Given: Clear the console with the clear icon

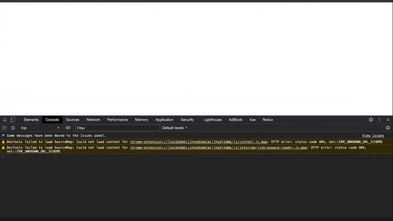Looking at the screenshot, I should tap(13, 128).
